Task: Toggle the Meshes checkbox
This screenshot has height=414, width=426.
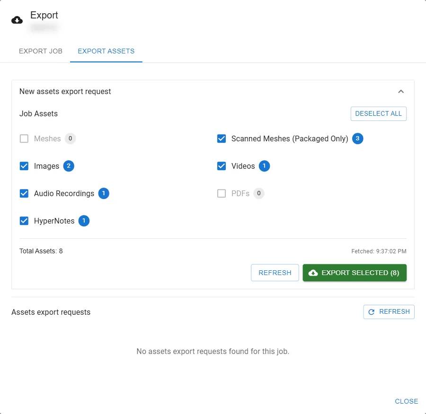Action: (x=24, y=138)
